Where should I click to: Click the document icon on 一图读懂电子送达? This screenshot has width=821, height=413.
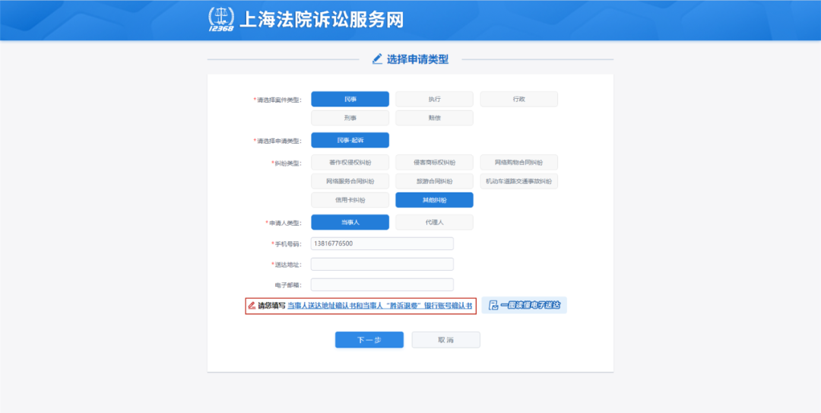click(x=492, y=305)
